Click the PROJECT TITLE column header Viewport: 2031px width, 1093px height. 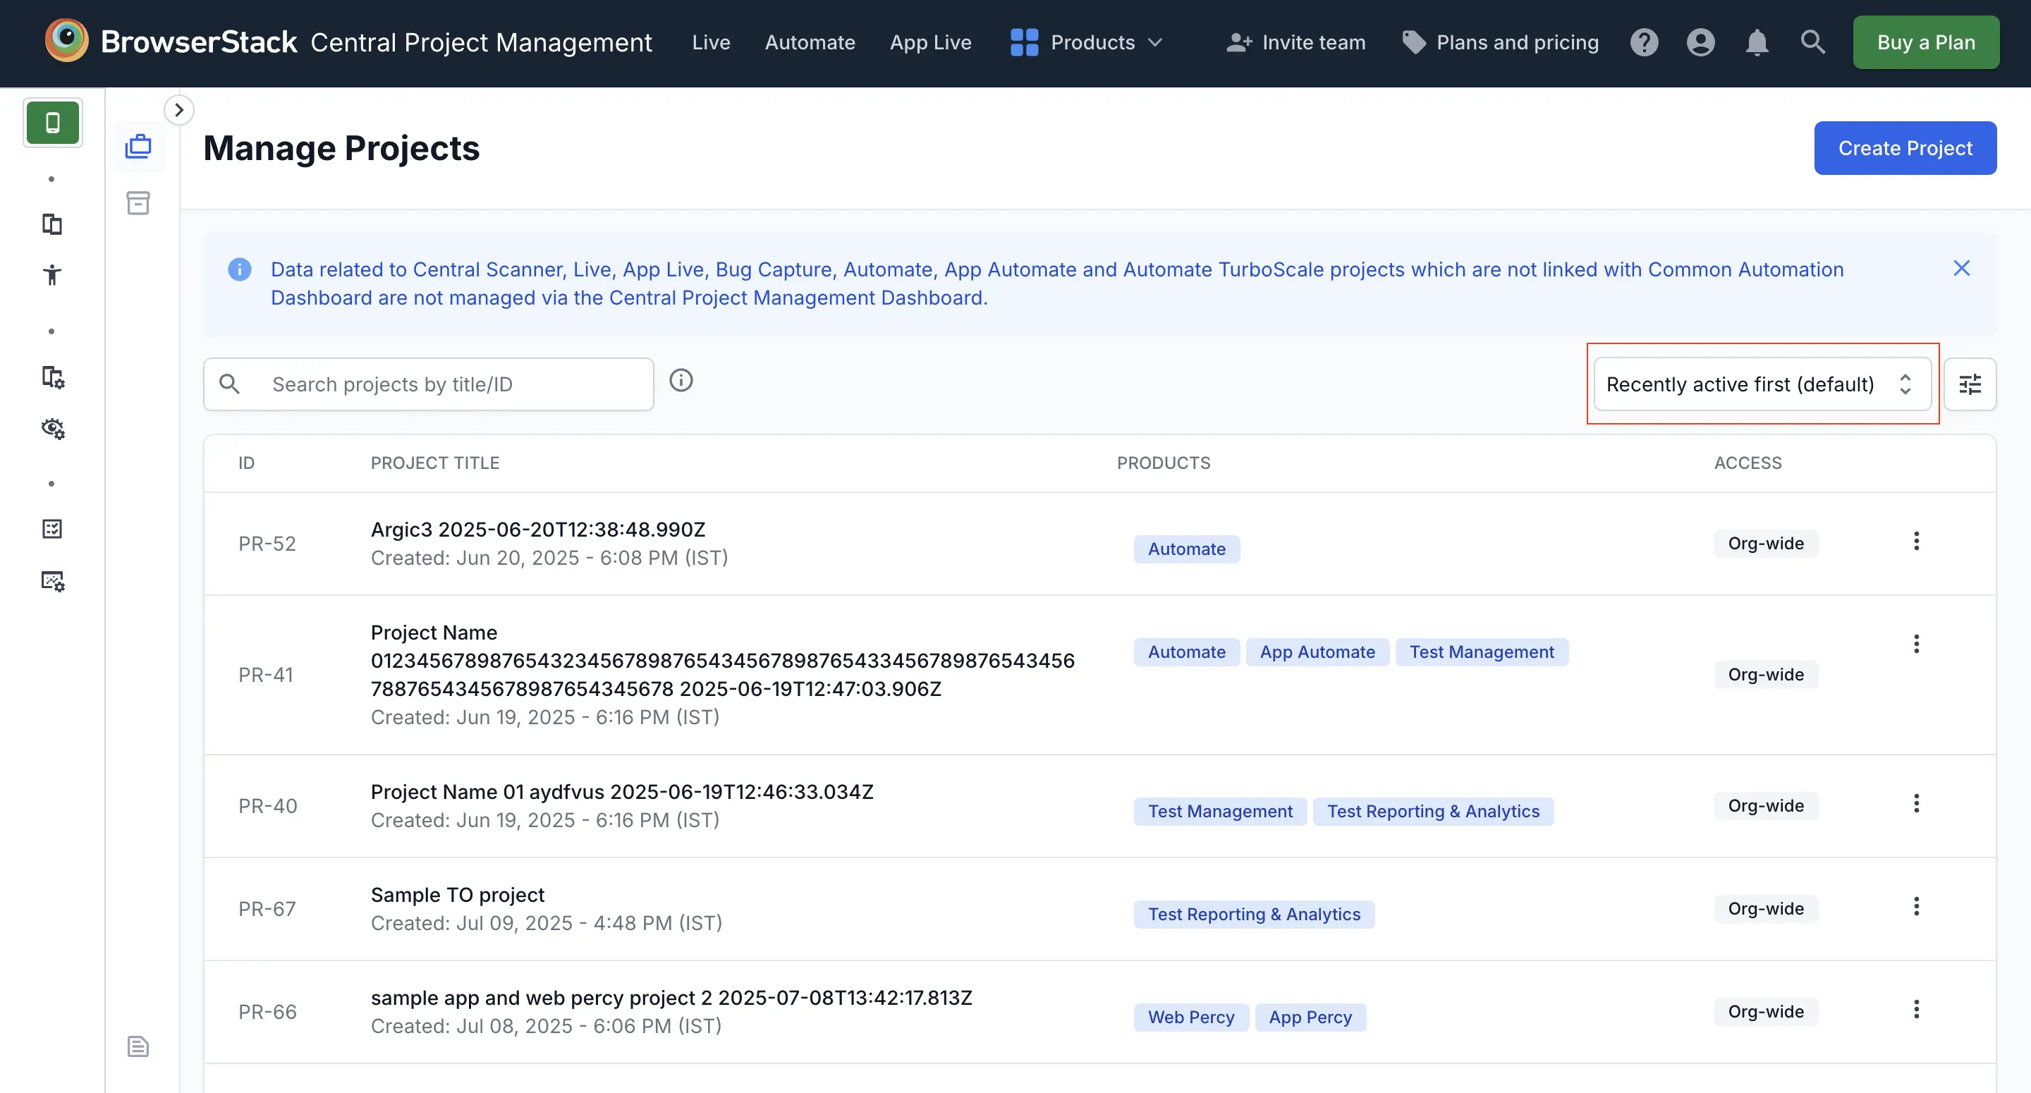click(434, 463)
